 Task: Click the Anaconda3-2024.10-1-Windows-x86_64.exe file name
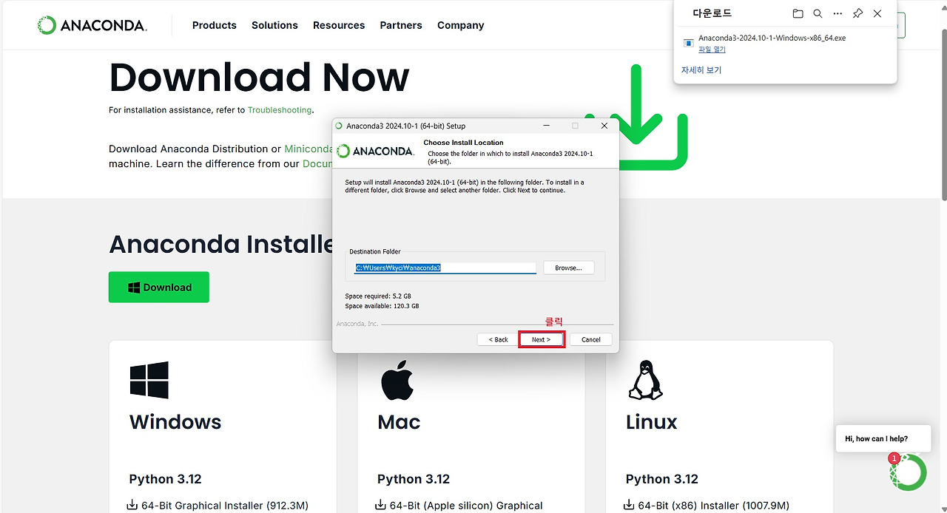(x=772, y=38)
